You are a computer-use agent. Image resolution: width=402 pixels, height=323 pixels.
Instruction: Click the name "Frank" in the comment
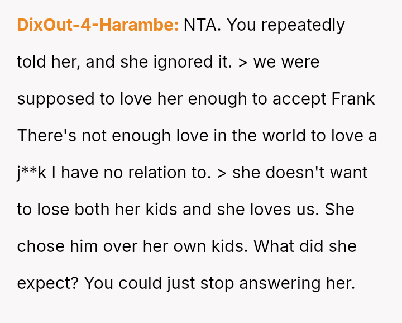coord(353,99)
